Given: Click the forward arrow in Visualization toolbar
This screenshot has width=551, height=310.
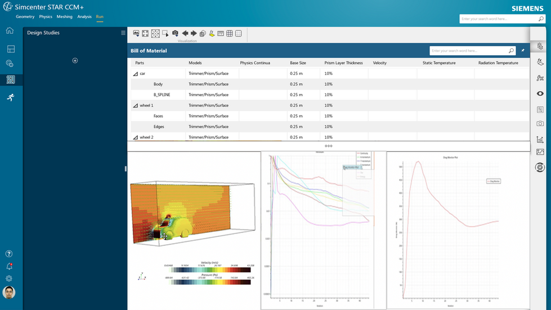Looking at the screenshot, I should [194, 33].
